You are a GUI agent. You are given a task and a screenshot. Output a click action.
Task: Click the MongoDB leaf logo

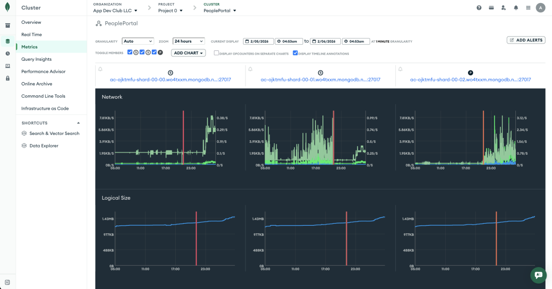(x=7, y=7)
